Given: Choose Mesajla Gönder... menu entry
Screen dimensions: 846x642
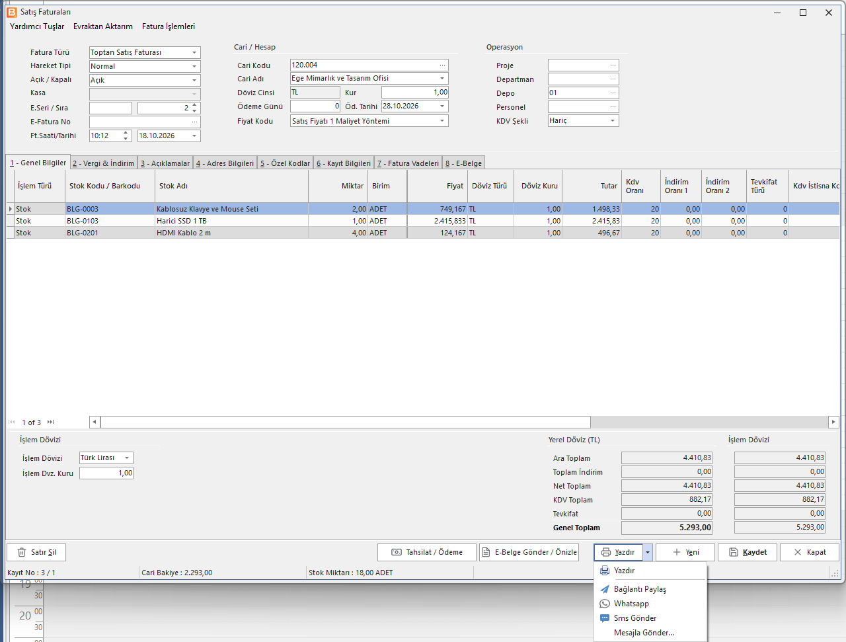Looking at the screenshot, I should tap(650, 633).
